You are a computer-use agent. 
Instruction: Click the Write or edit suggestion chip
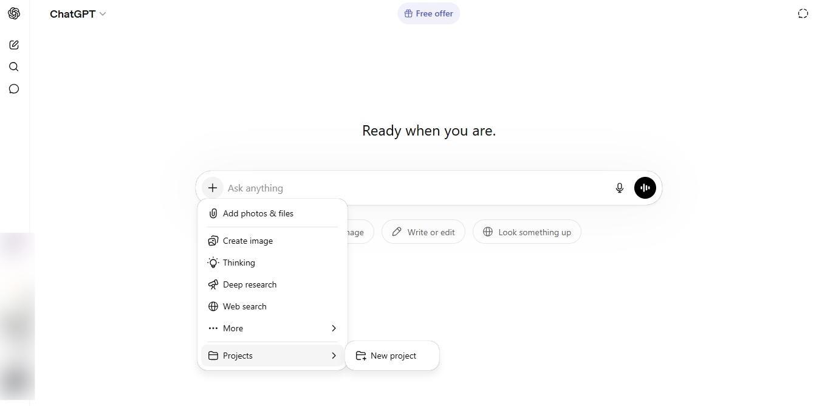[423, 232]
